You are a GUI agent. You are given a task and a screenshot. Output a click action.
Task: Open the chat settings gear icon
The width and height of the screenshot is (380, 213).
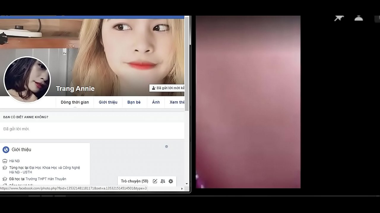pyautogui.click(x=171, y=181)
